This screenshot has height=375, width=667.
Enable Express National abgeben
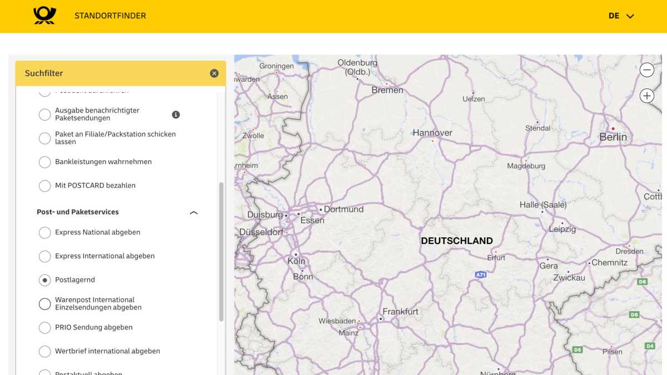click(x=45, y=233)
